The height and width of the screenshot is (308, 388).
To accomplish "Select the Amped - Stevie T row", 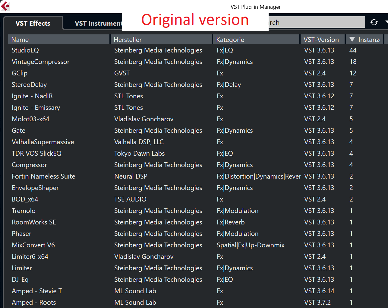I will (37, 291).
